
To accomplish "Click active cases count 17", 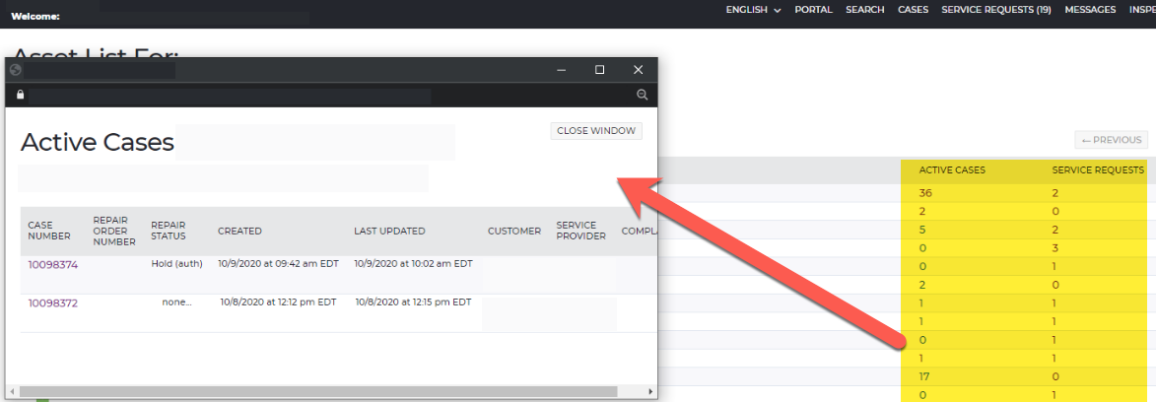I will pyautogui.click(x=924, y=377).
